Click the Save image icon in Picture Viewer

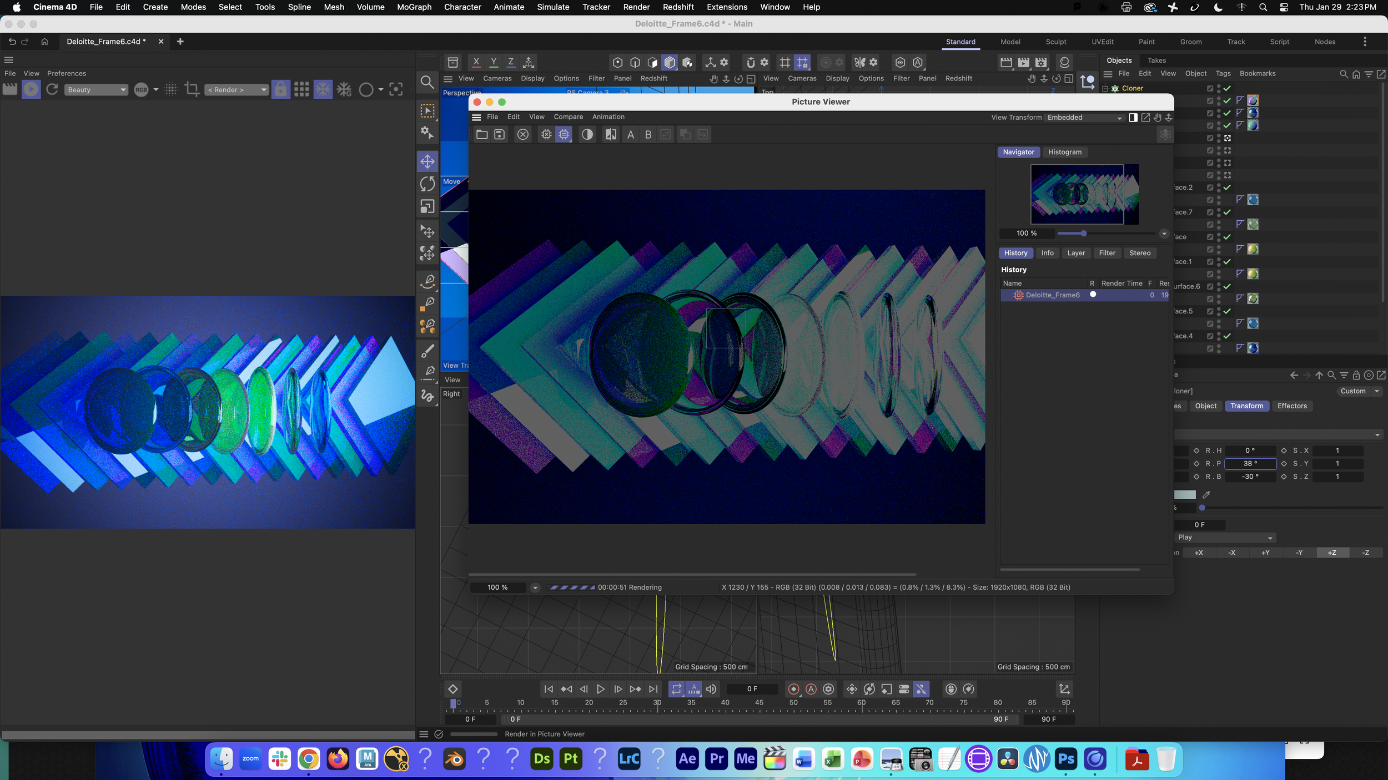click(x=499, y=134)
